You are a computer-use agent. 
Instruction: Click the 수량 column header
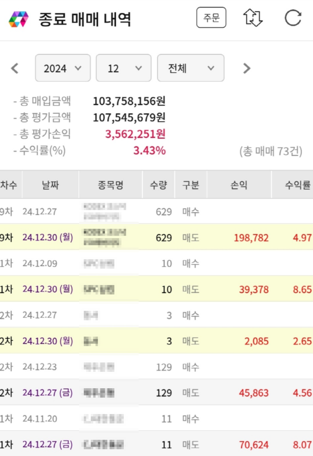coord(158,185)
